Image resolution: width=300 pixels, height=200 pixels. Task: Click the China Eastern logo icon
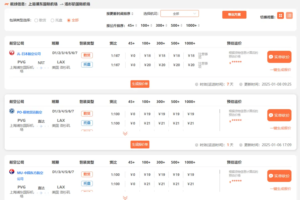12,171
